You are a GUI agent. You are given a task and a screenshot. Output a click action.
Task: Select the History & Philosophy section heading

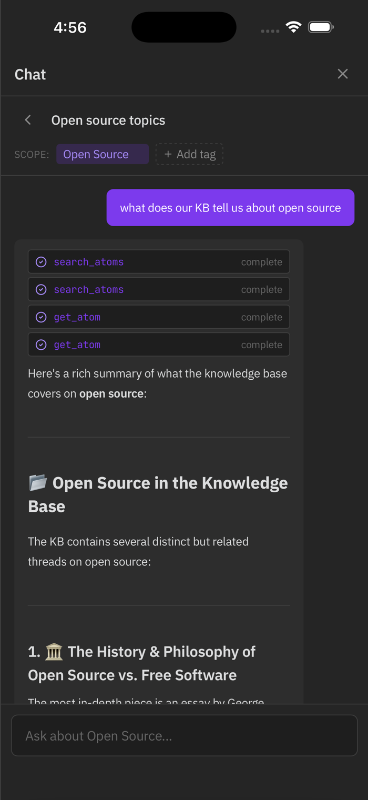(x=142, y=663)
